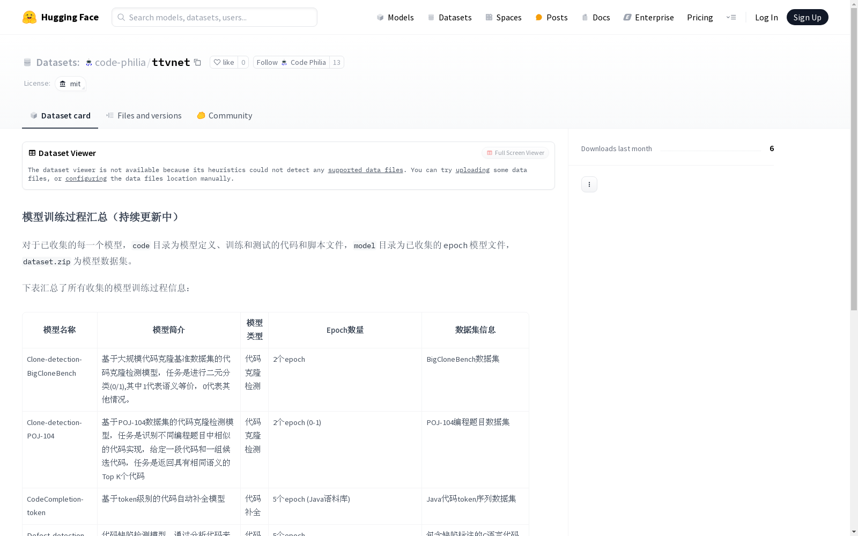Image resolution: width=858 pixels, height=536 pixels.
Task: Click the Log In link
Action: point(766,17)
